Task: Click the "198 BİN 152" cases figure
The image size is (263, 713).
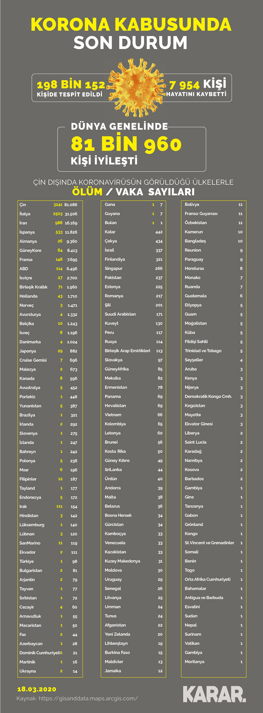Action: [x=71, y=85]
